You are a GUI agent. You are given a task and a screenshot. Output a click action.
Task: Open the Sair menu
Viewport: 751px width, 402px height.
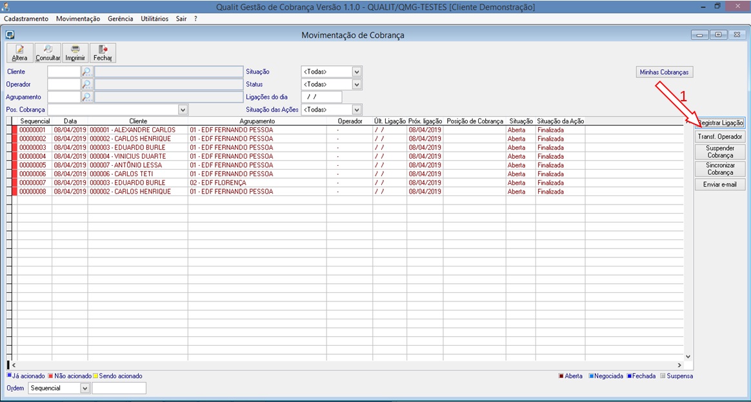point(181,19)
